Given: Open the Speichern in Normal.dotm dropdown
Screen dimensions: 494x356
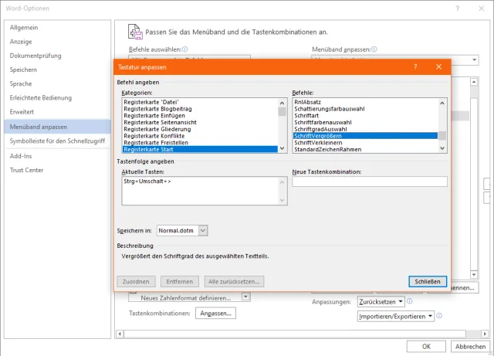Looking at the screenshot, I should [x=203, y=230].
